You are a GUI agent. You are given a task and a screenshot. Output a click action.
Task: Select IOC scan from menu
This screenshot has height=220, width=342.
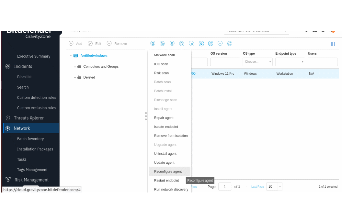click(x=161, y=64)
